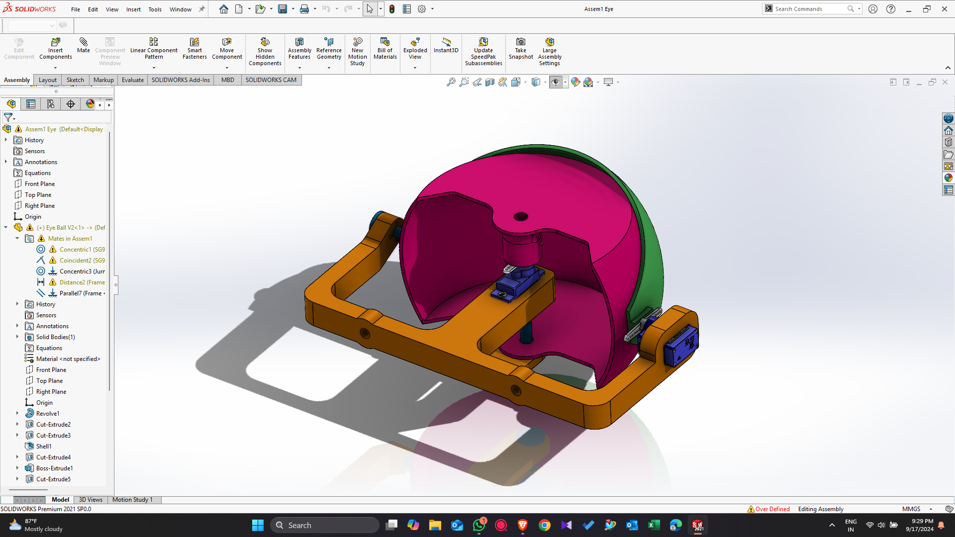Expand the Revolve1 feature
The width and height of the screenshot is (955, 537).
click(17, 413)
